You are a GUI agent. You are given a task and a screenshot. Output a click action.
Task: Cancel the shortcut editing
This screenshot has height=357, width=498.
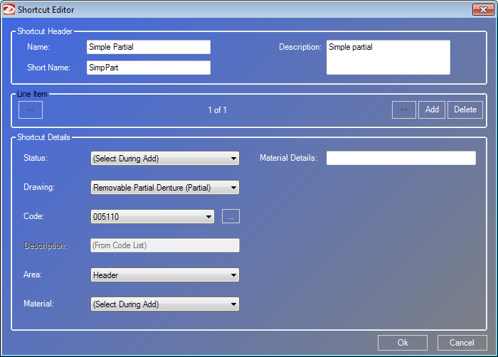[x=462, y=343]
